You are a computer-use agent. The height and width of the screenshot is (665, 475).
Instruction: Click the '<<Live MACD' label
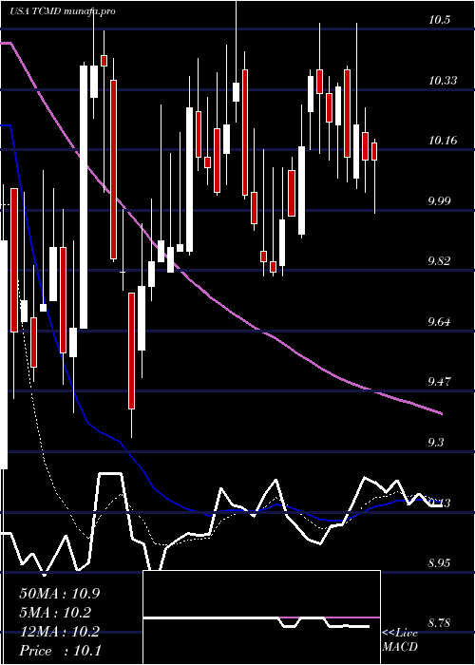pos(400,640)
